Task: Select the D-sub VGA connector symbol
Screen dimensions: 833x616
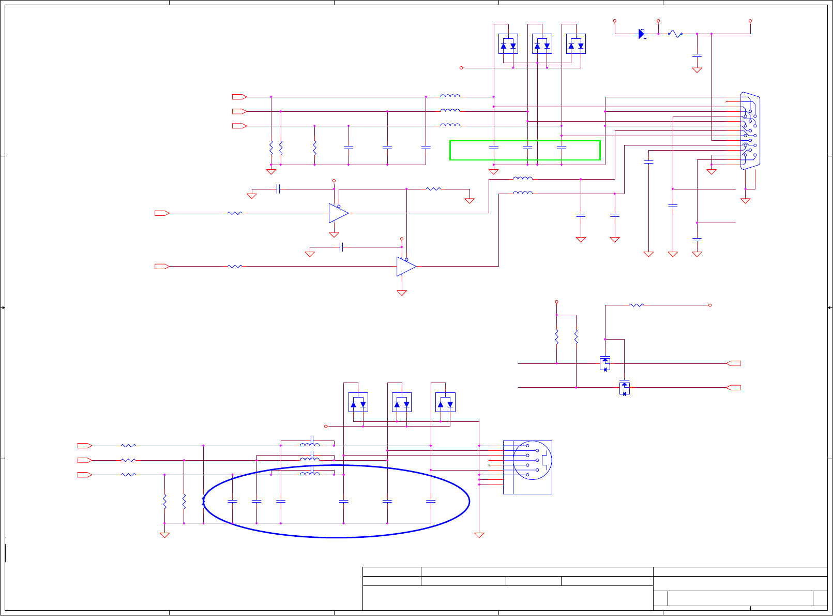Action: [750, 130]
